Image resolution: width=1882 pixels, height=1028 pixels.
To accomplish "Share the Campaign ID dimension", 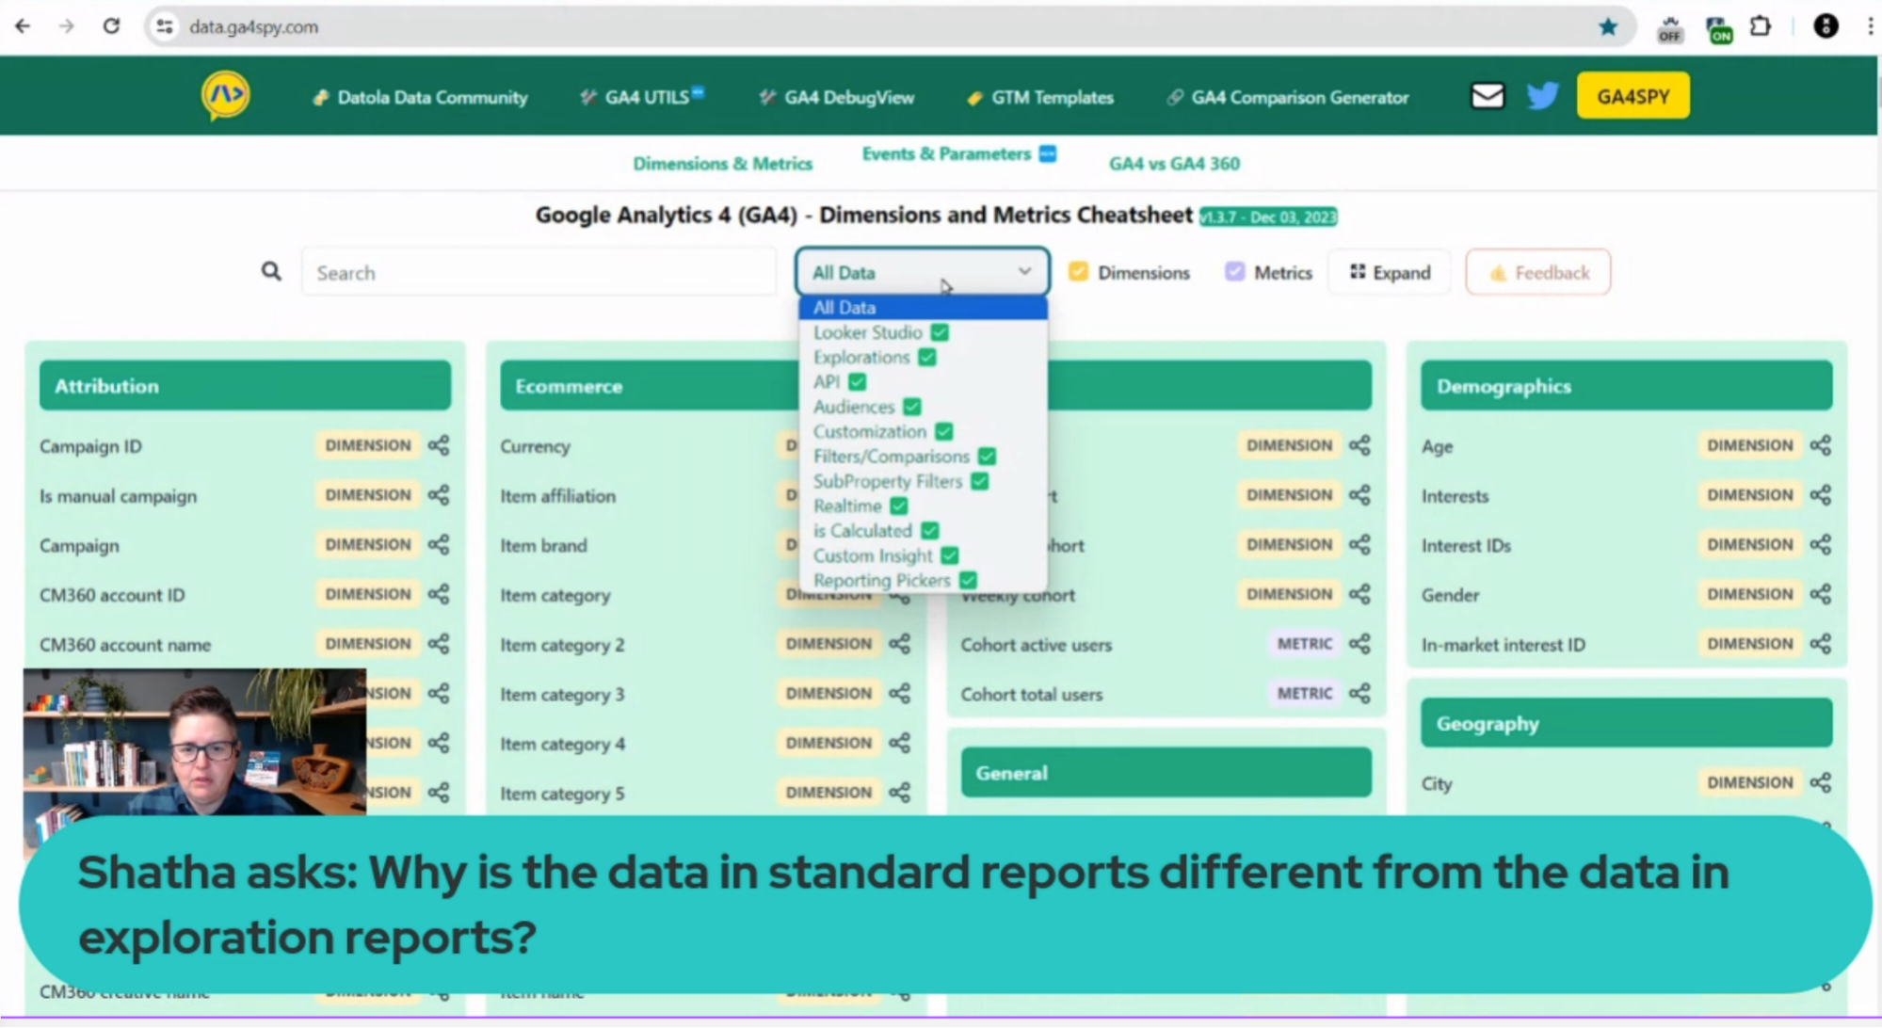I will coord(439,445).
